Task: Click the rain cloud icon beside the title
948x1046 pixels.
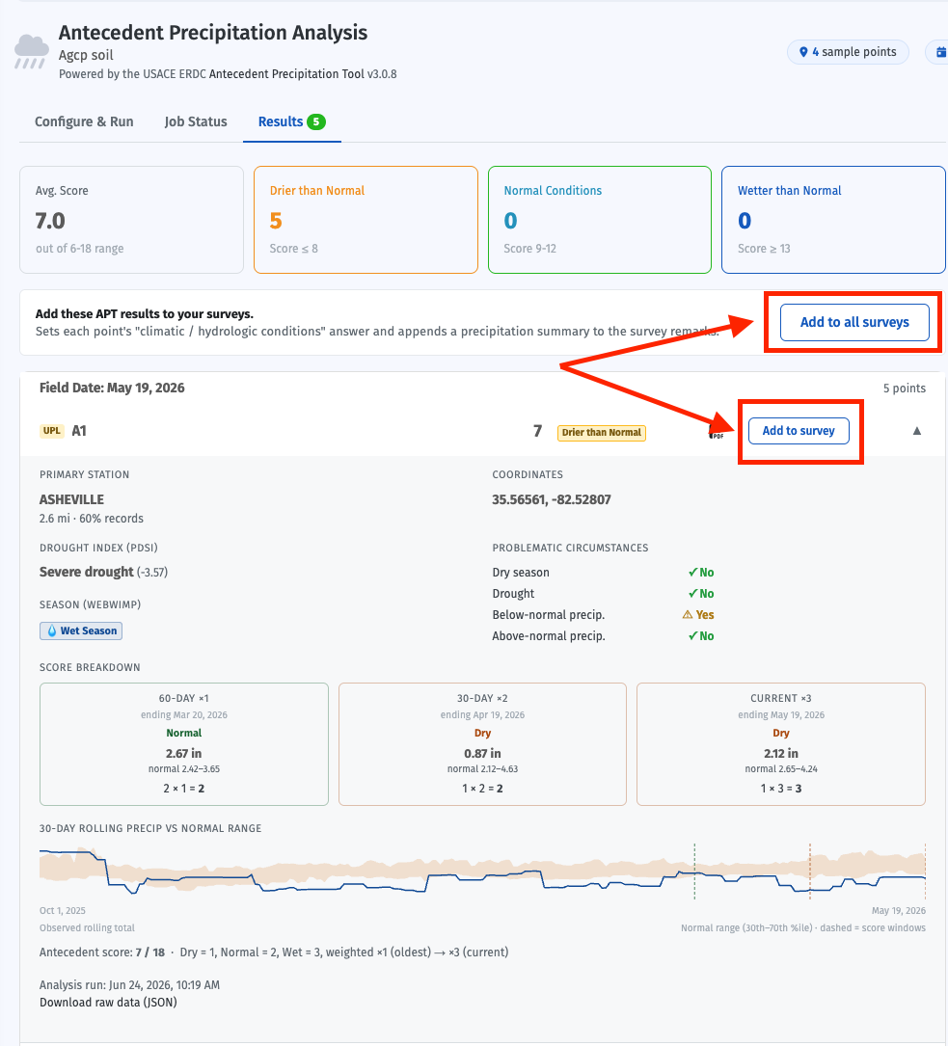Action: pyautogui.click(x=32, y=51)
